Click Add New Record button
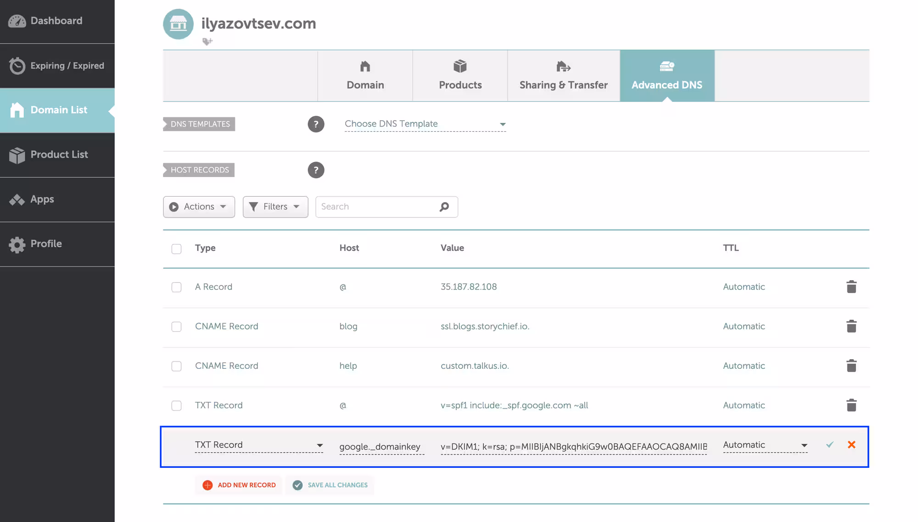Screen dimensions: 918x522 [x=239, y=485]
